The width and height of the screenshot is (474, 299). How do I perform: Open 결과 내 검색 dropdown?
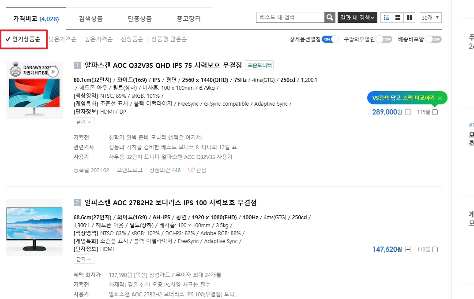click(x=357, y=18)
